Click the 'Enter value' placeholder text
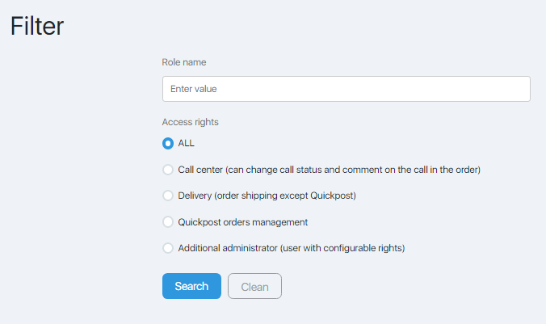 coord(194,89)
